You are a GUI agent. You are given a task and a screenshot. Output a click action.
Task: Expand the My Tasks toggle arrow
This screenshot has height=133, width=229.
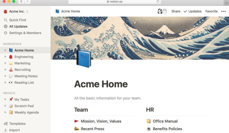click(x=5, y=99)
